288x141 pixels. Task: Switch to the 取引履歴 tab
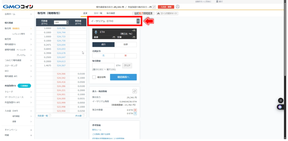(111, 13)
